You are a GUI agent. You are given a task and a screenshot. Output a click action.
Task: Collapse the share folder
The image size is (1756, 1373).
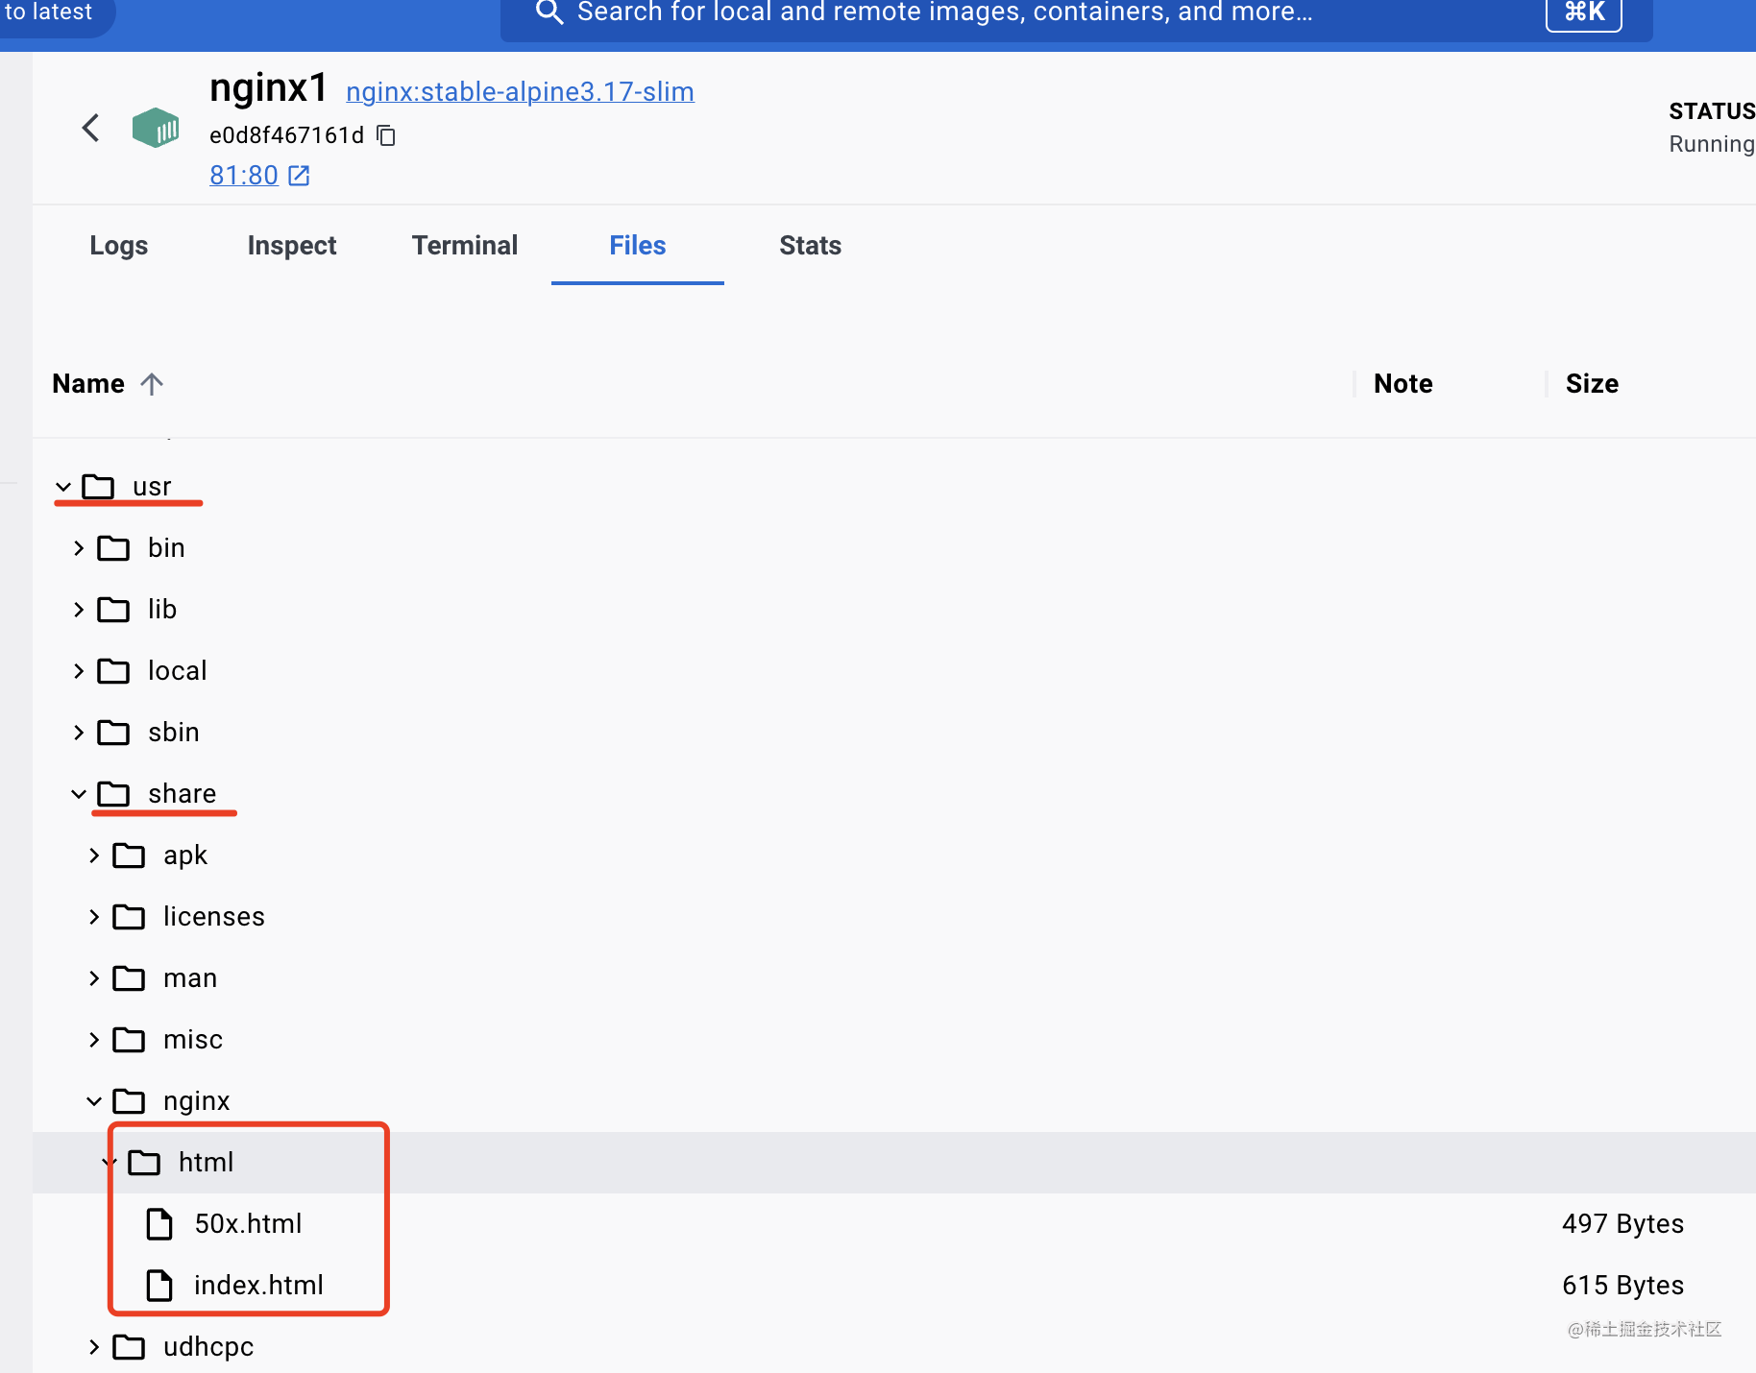coord(79,794)
